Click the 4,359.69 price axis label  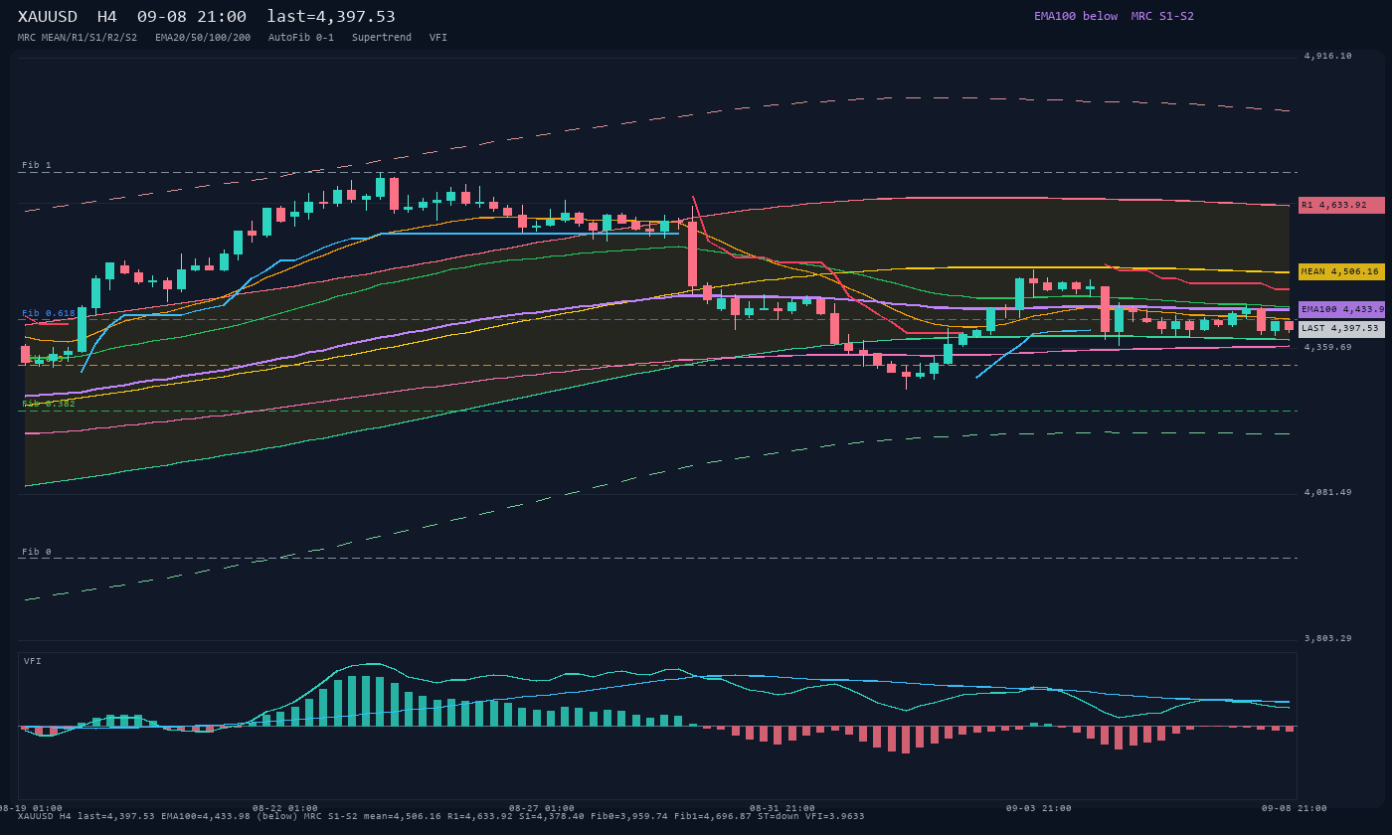1327,347
